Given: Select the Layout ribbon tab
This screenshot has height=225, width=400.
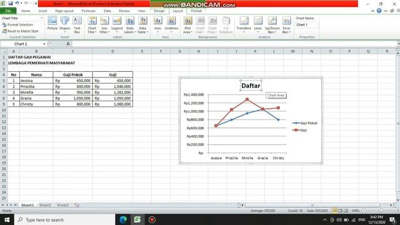Looking at the screenshot, I should 177,11.
